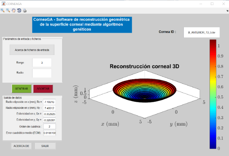Click the Esfericidad en y, Qy label
The height and width of the screenshot is (156, 229).
[29, 120]
